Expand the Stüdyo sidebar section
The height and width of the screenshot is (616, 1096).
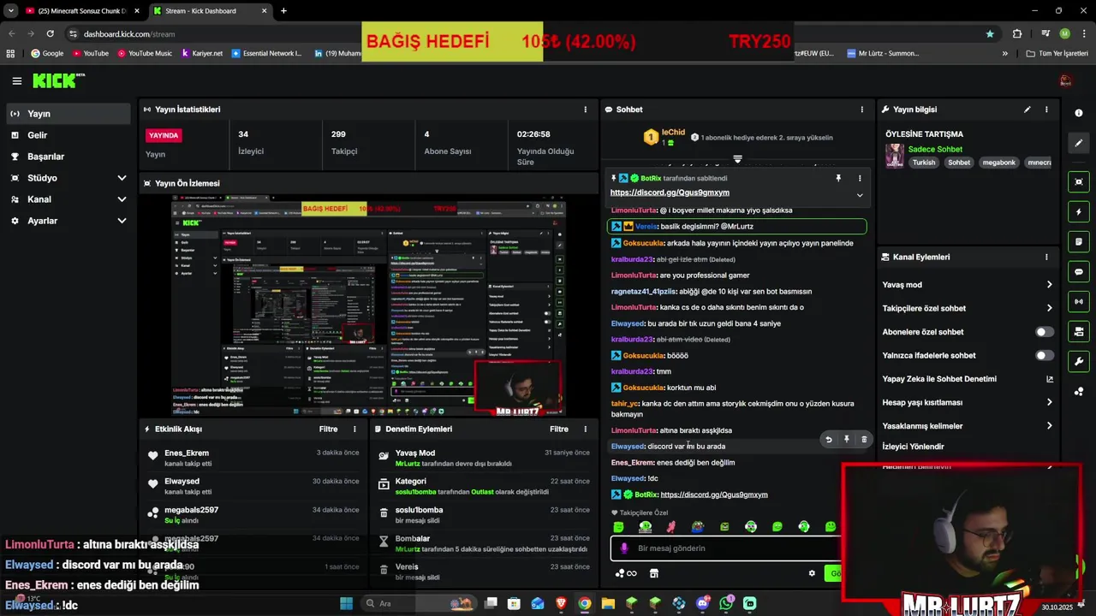tap(122, 178)
